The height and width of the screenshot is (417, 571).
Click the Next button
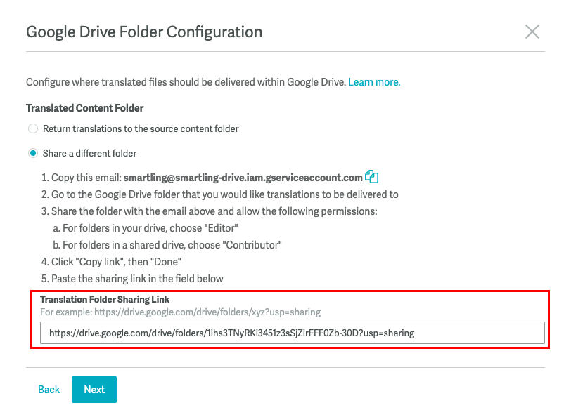[94, 390]
